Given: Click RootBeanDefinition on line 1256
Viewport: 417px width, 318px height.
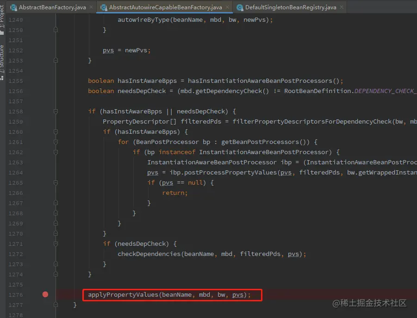Looking at the screenshot, I should [317, 91].
